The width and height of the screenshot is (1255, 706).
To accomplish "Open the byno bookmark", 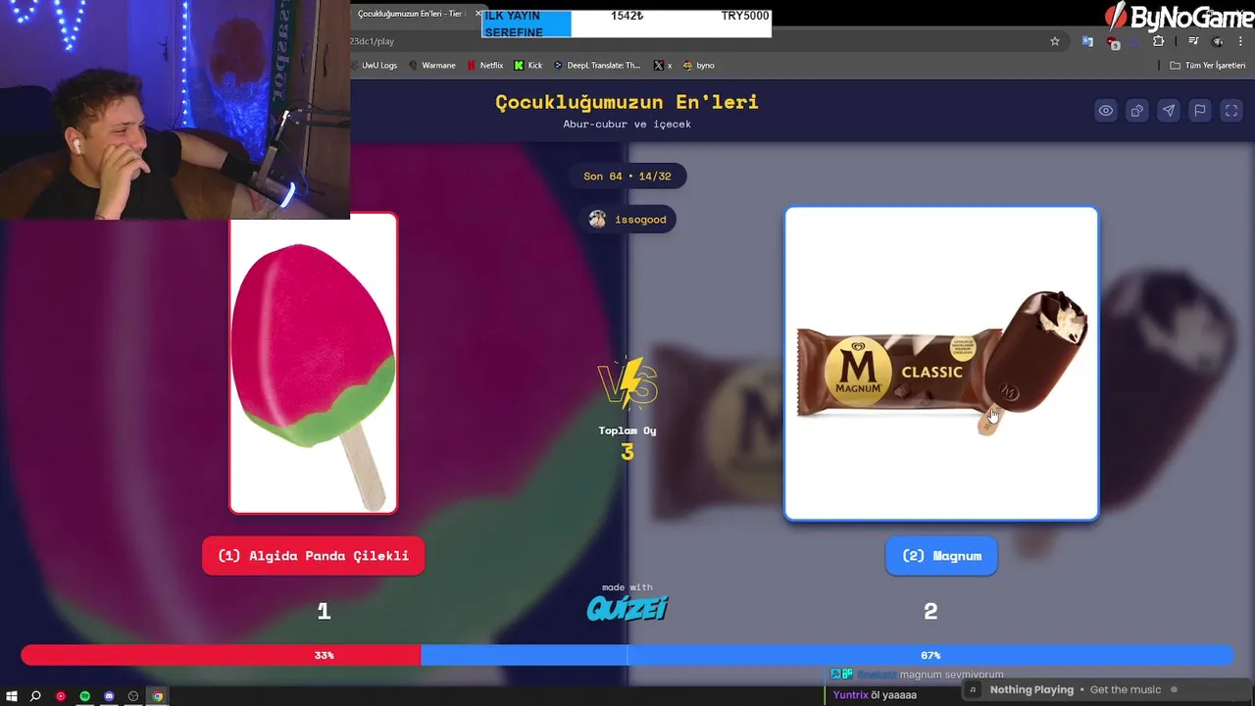I will point(699,66).
